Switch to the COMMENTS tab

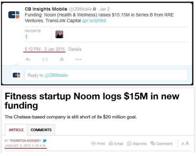41,130
